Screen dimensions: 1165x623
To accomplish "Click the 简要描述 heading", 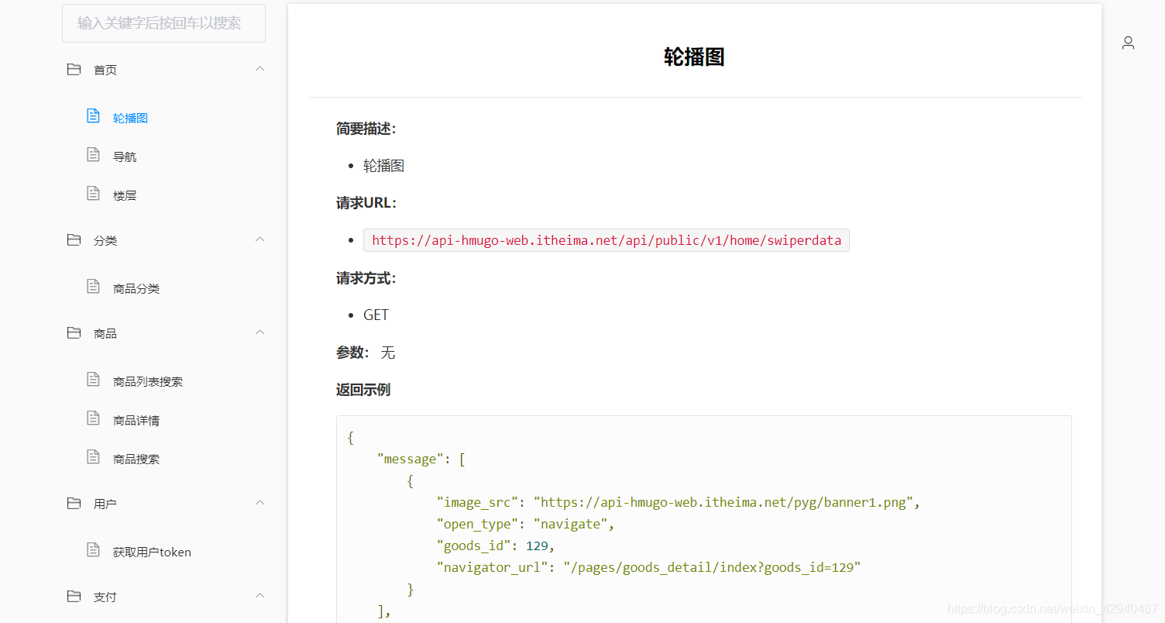I will click(366, 129).
